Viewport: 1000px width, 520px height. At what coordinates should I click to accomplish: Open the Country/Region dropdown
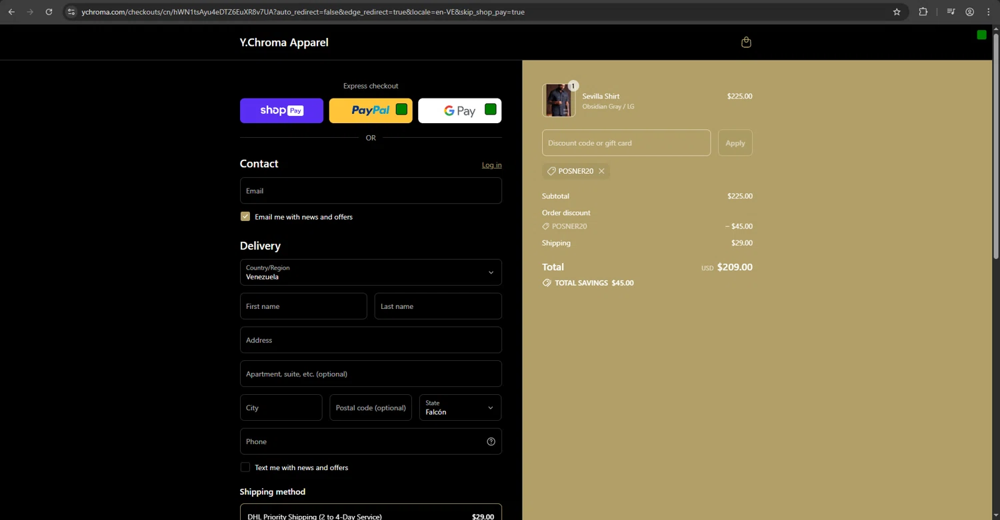coord(371,272)
